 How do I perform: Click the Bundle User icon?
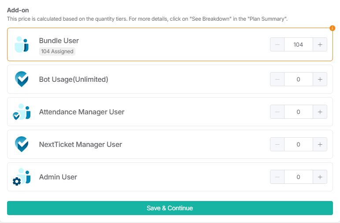coord(22,45)
